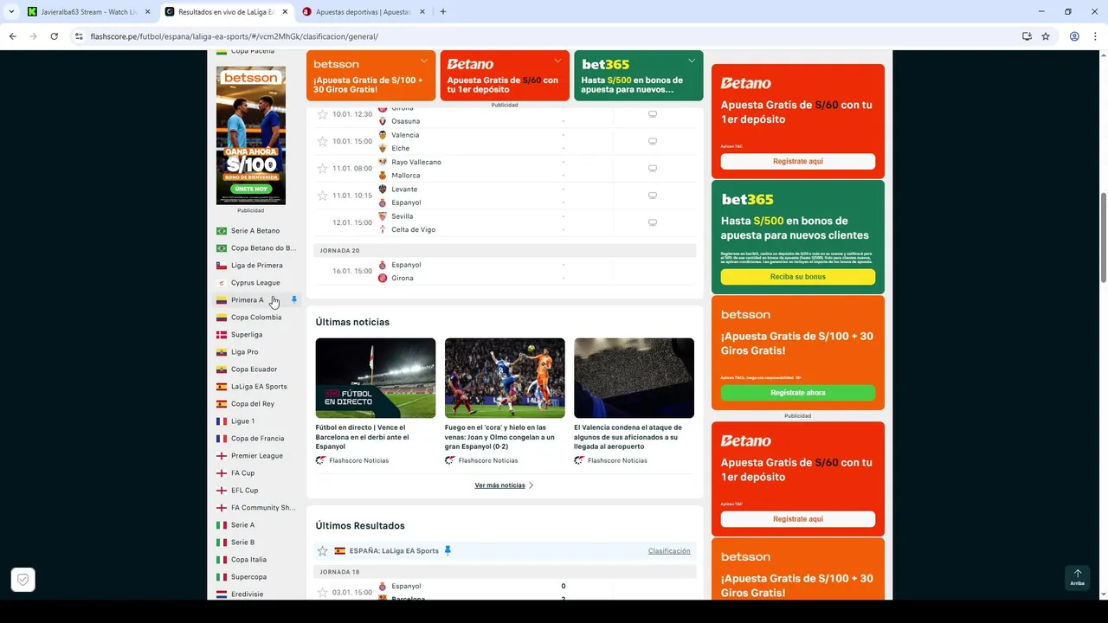Image resolution: width=1108 pixels, height=623 pixels.
Task: Star the Girona vs Osasuna match
Action: [323, 114]
